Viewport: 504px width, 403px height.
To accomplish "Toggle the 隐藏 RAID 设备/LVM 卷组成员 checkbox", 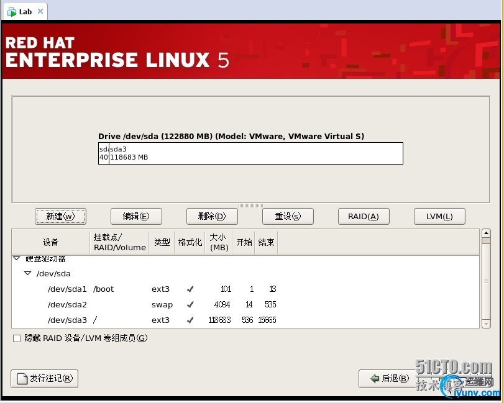I will [17, 338].
